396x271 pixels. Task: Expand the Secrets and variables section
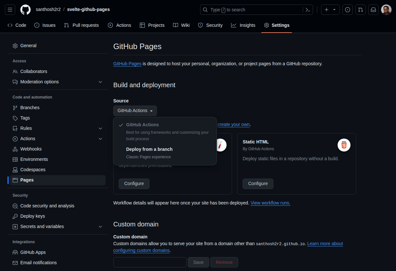pyautogui.click(x=100, y=226)
